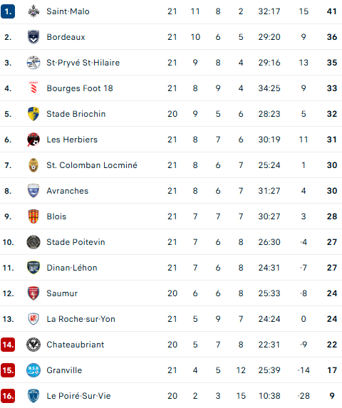Screen dimensions: 342x408
Task: Select the red rank 16 position badge
Action: coord(8,396)
